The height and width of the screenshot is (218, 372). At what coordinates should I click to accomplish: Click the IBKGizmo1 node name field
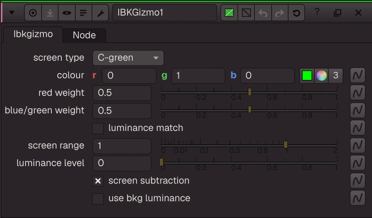pos(164,13)
